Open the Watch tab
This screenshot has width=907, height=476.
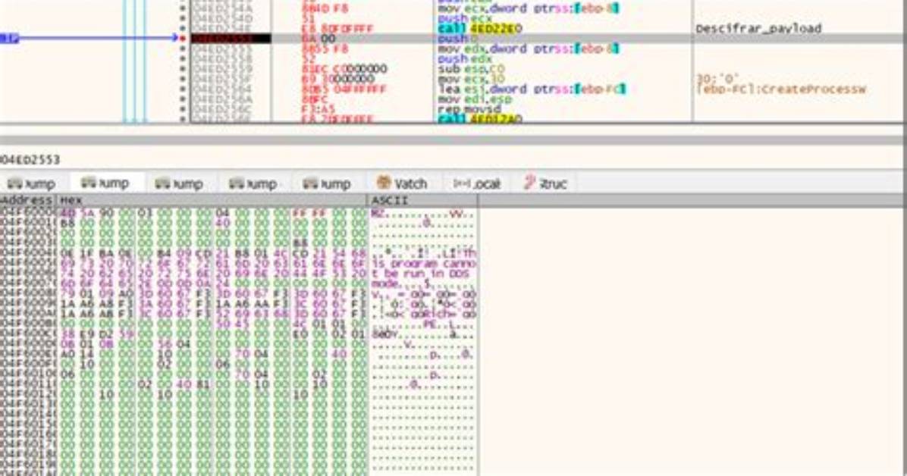pyautogui.click(x=402, y=184)
